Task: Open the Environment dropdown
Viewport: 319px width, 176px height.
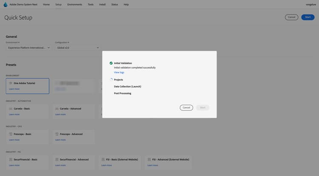Action: pos(28,47)
